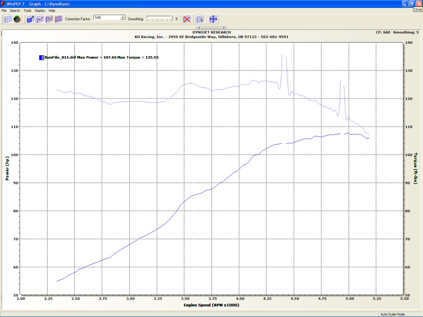
Task: Activate the graph cursor pointer tool
Action: tap(200, 19)
